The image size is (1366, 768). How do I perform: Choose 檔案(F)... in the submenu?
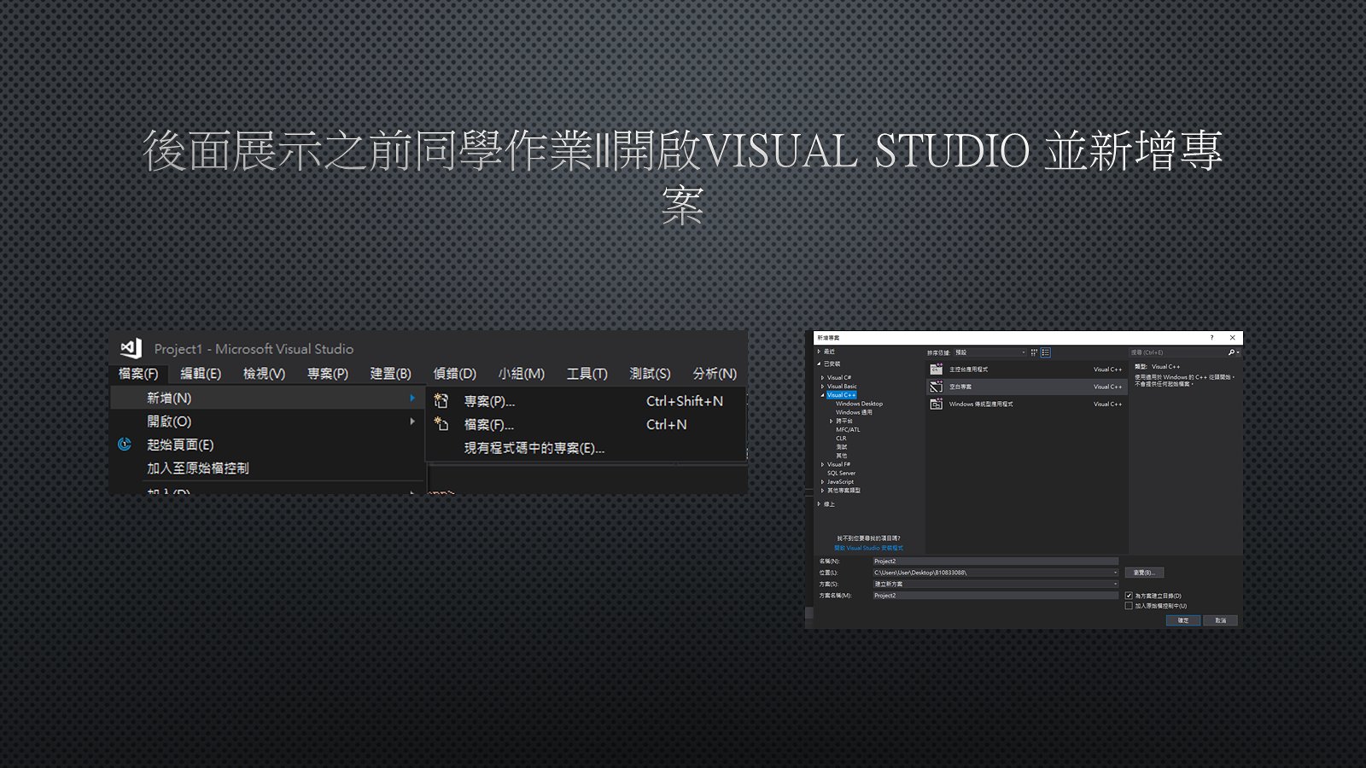pos(586,424)
